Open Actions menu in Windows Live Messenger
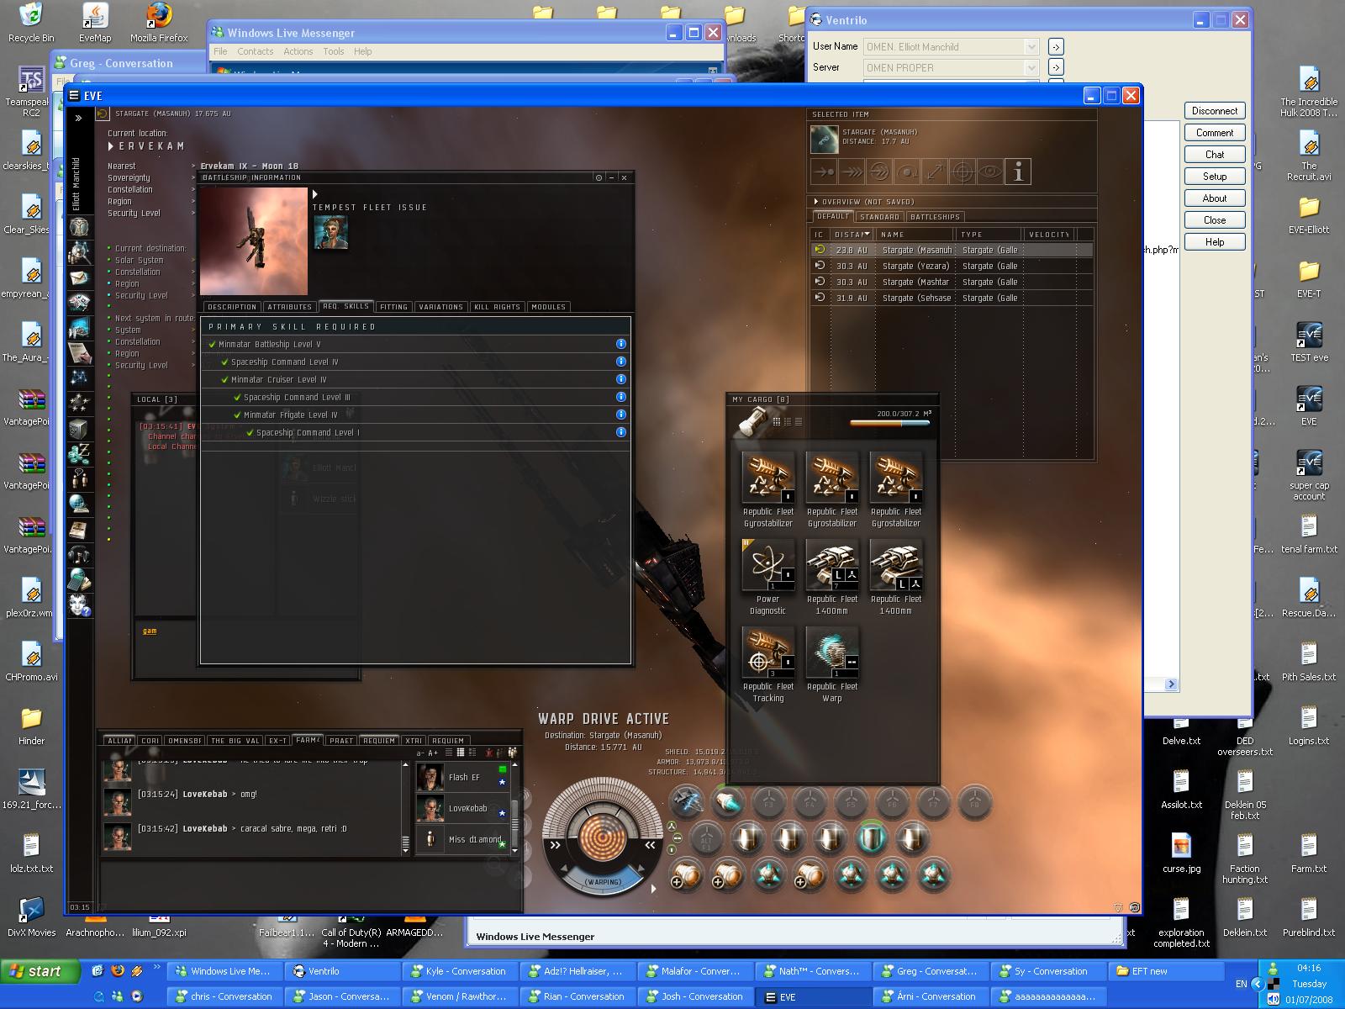The width and height of the screenshot is (1345, 1009). pyautogui.click(x=298, y=51)
